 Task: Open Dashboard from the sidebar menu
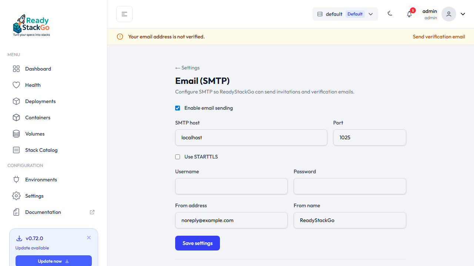point(54,69)
